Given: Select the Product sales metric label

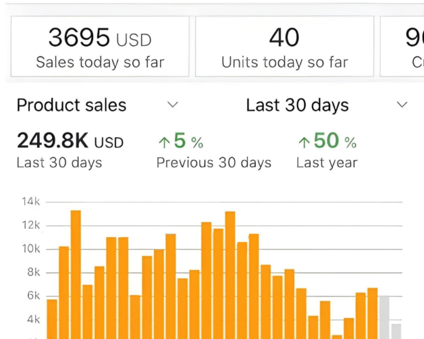Looking at the screenshot, I should coord(72,105).
